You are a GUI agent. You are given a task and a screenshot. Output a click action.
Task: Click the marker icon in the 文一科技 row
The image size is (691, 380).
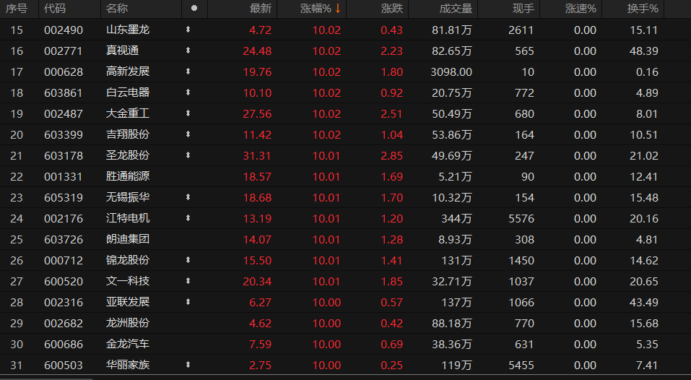[x=188, y=281]
